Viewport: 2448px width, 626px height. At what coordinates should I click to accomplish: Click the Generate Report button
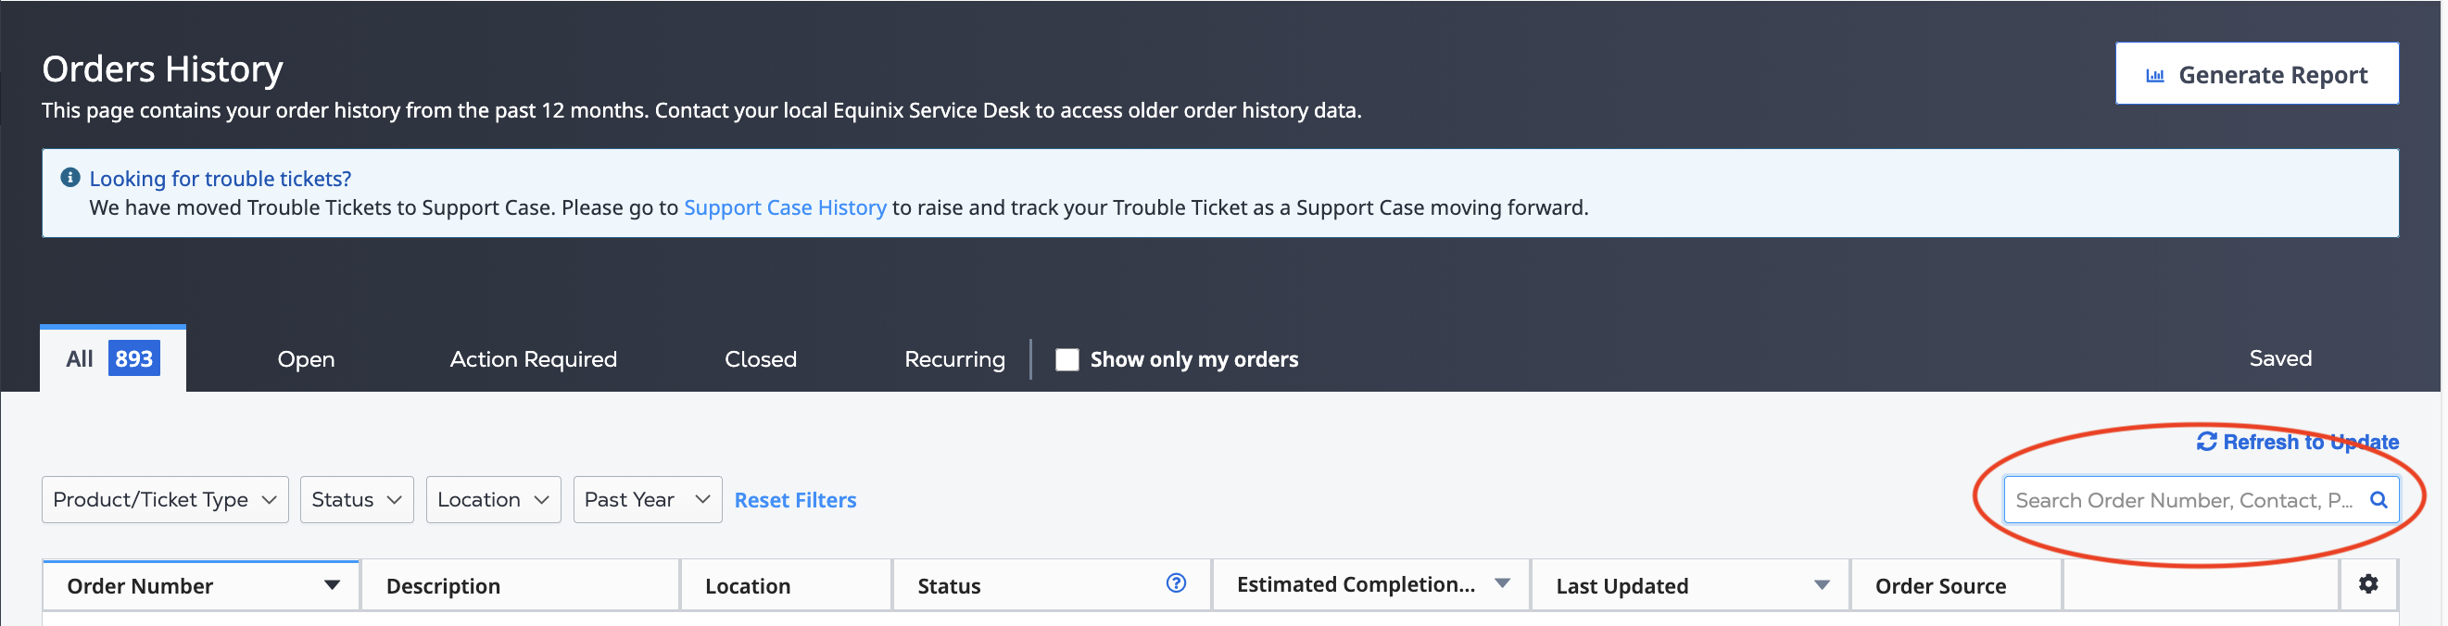pos(2255,74)
